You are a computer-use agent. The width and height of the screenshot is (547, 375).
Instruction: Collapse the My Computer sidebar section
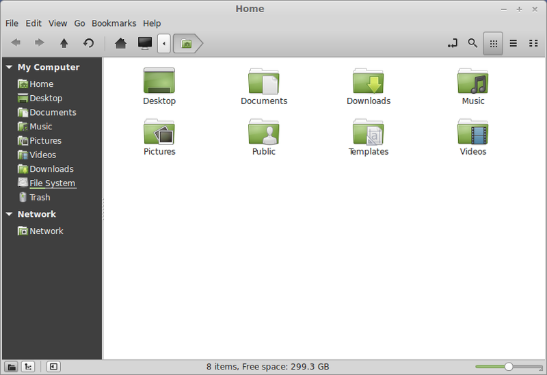pyautogui.click(x=9, y=67)
